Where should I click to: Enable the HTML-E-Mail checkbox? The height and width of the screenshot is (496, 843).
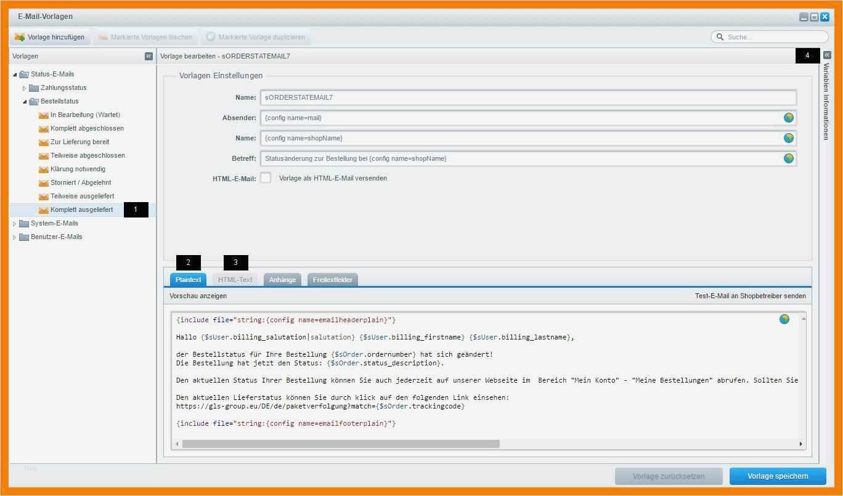[266, 178]
